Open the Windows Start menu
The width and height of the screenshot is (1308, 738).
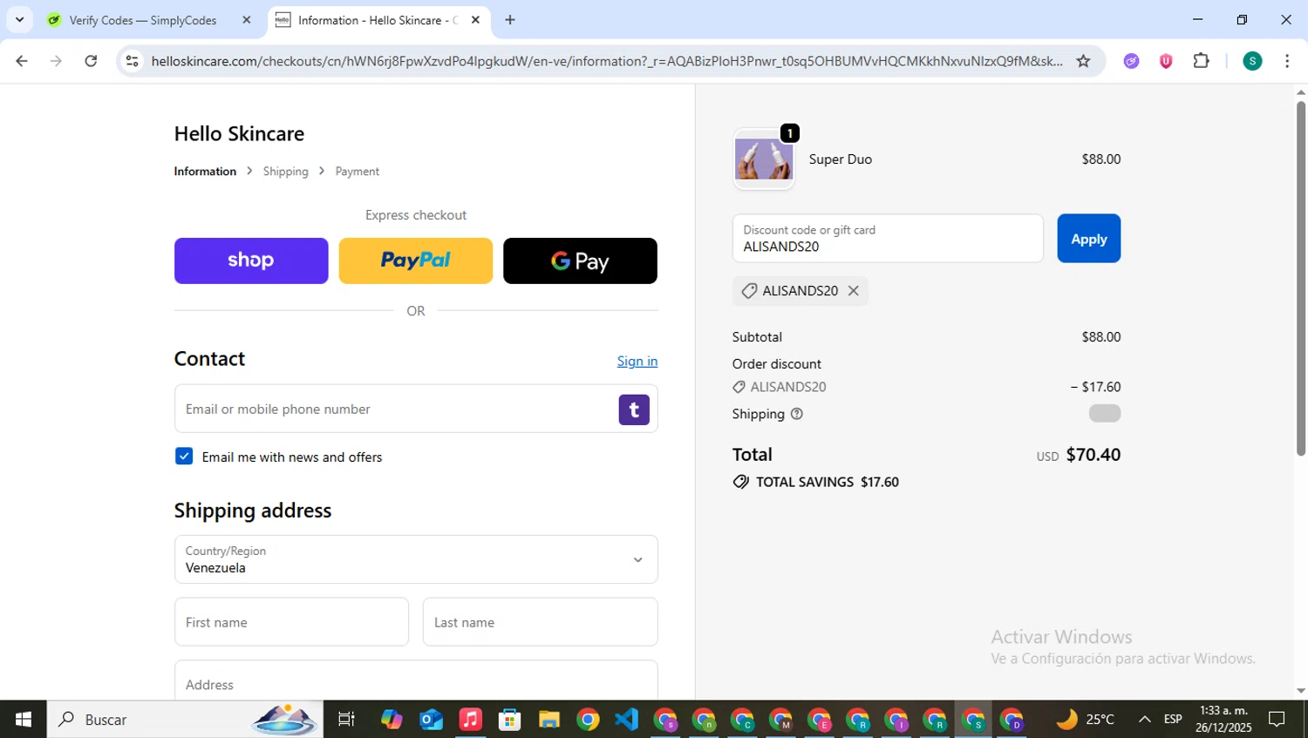pos(24,720)
